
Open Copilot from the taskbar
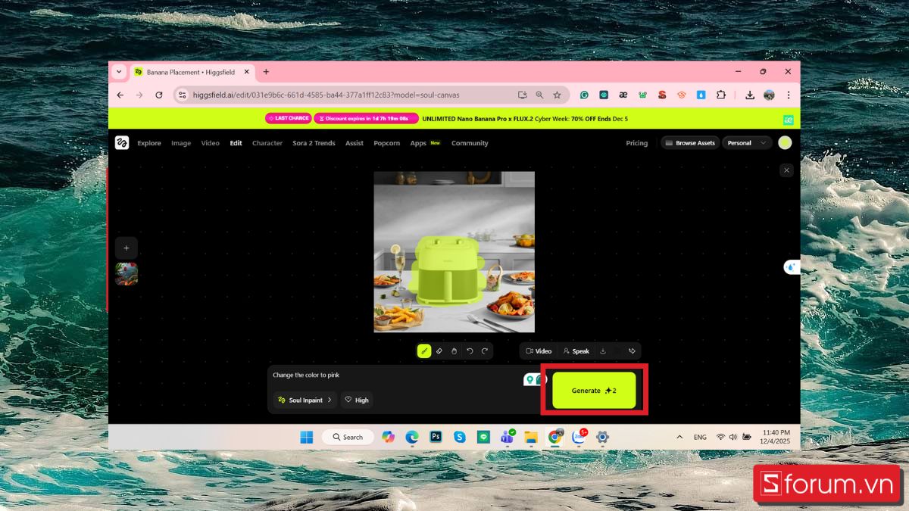(389, 437)
